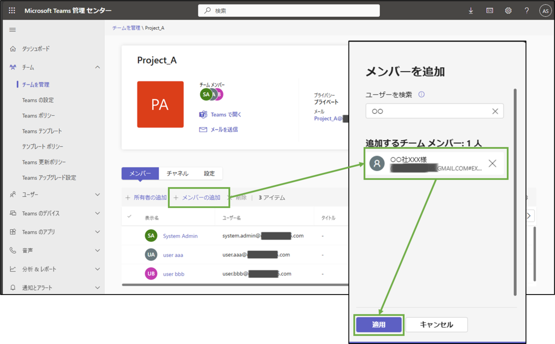Sort by the 表示名 column header

(x=152, y=217)
